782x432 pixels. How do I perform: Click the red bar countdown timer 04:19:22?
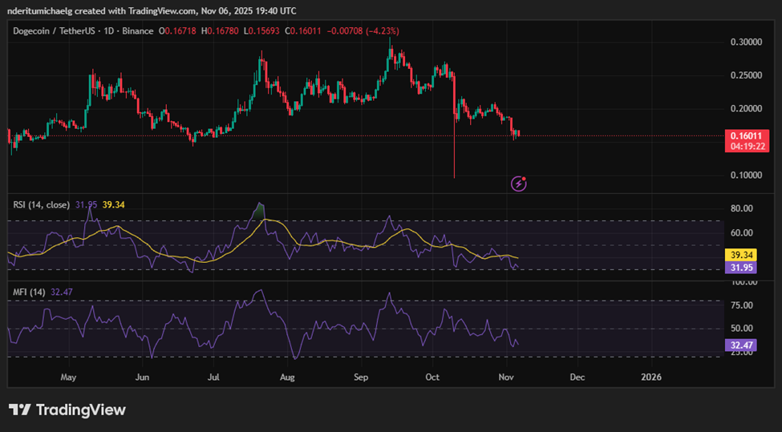click(x=747, y=147)
